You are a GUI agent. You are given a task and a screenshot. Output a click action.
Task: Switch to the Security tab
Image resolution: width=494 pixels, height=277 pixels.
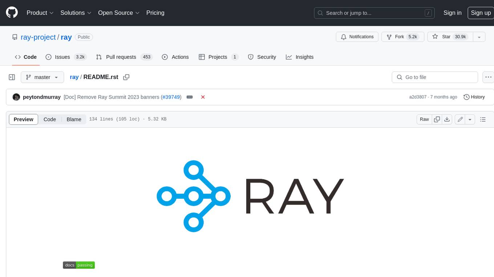coord(262,57)
